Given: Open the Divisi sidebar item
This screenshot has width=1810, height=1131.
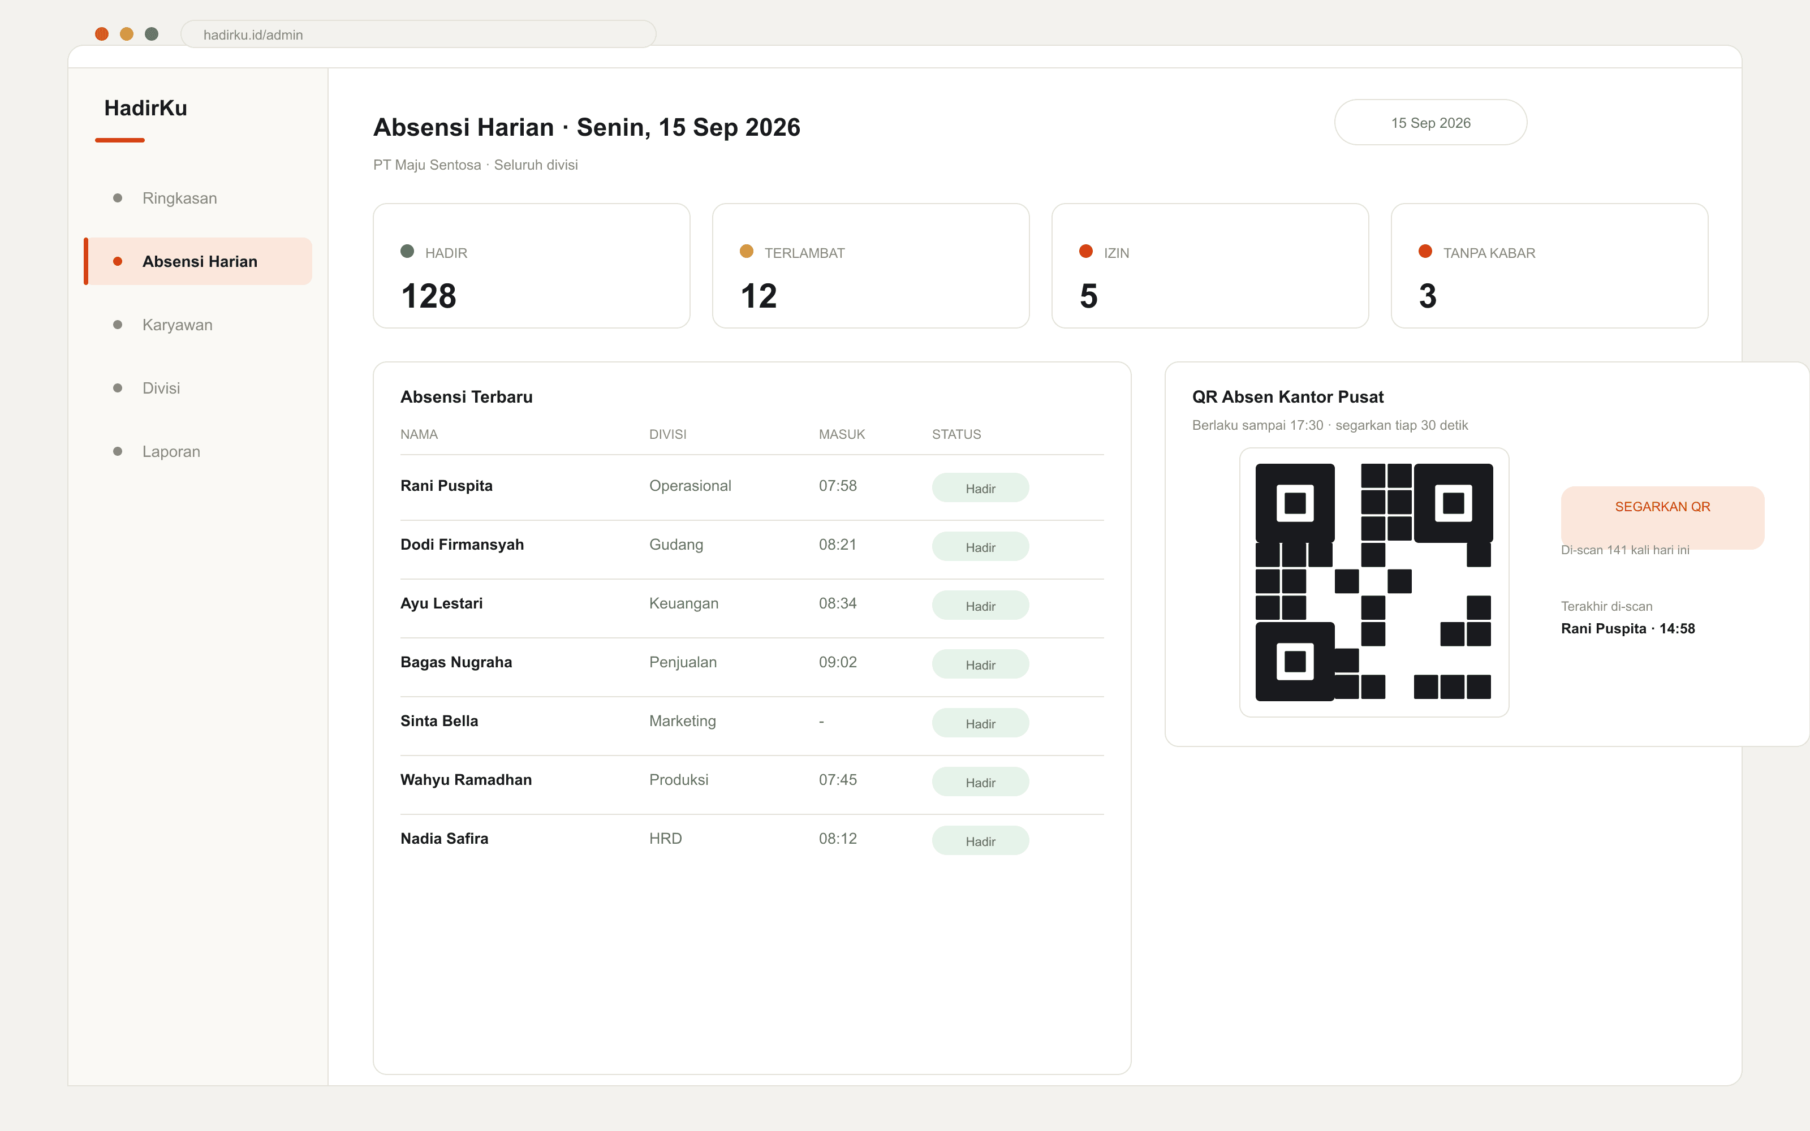Looking at the screenshot, I should pos(198,388).
